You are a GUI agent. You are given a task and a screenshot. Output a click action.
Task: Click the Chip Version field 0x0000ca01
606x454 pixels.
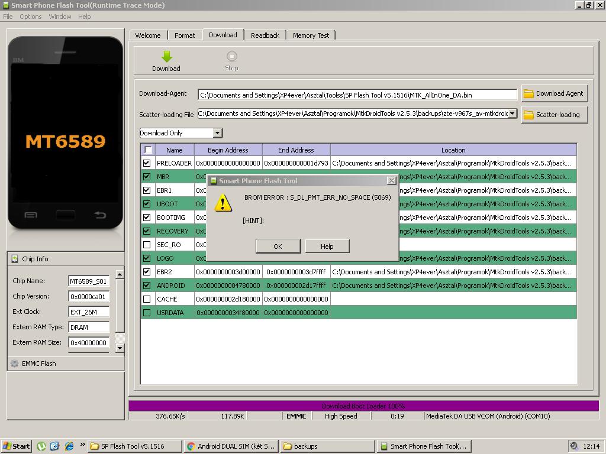(x=89, y=297)
